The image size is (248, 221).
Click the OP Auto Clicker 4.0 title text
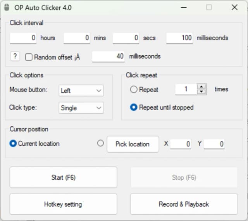(x=43, y=8)
